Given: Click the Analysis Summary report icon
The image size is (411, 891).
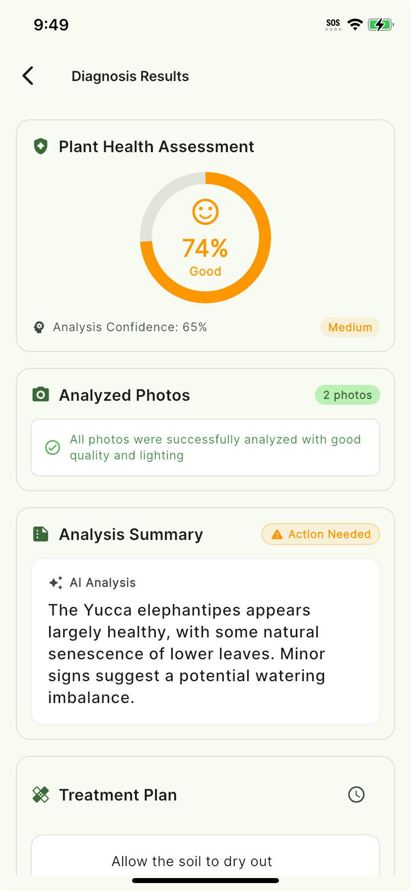Looking at the screenshot, I should [40, 534].
